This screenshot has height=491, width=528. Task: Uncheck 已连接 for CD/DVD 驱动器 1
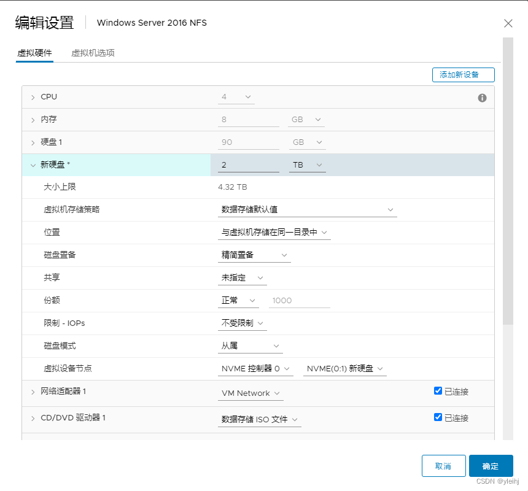click(437, 417)
